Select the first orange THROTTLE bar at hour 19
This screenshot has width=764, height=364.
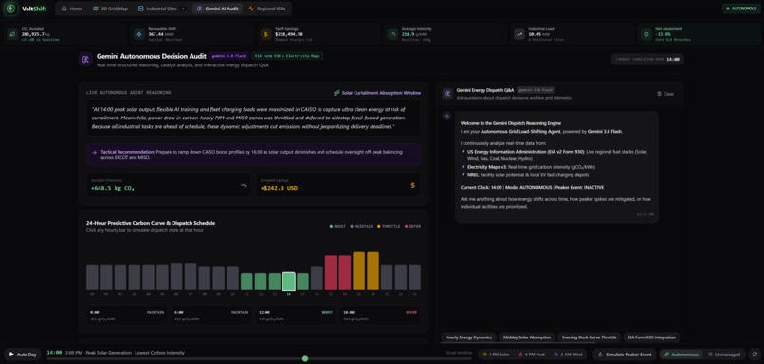pyautogui.click(x=359, y=271)
